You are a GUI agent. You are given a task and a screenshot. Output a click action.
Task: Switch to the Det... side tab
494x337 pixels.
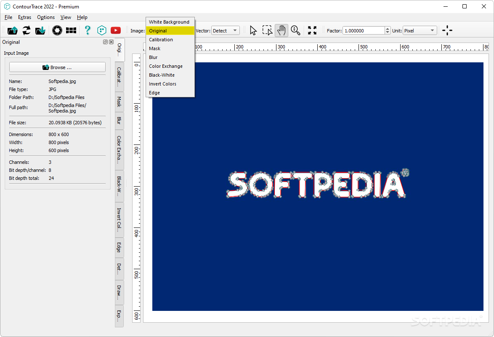point(119,269)
